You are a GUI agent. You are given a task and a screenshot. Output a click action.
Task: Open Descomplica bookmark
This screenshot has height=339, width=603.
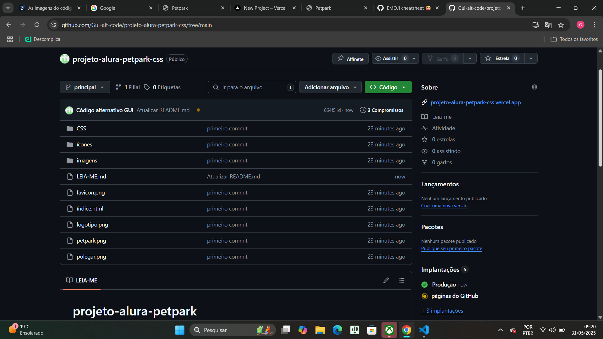(x=43, y=39)
